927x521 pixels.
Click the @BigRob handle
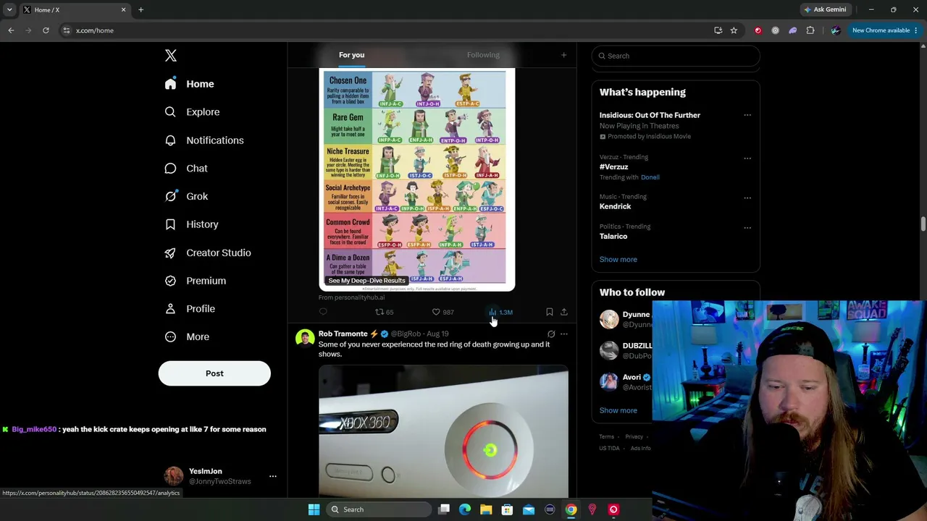pos(406,334)
